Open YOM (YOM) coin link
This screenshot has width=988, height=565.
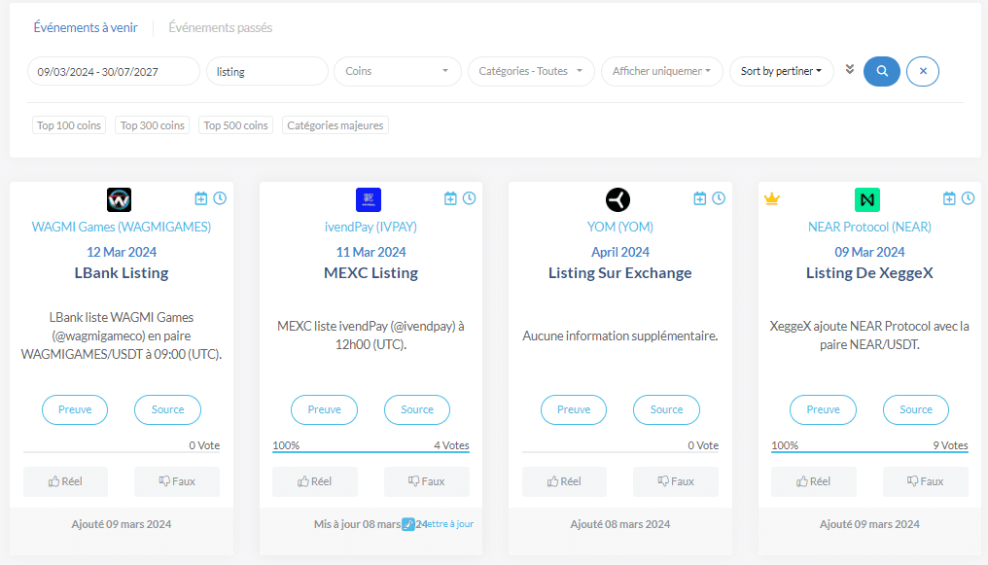(x=620, y=227)
